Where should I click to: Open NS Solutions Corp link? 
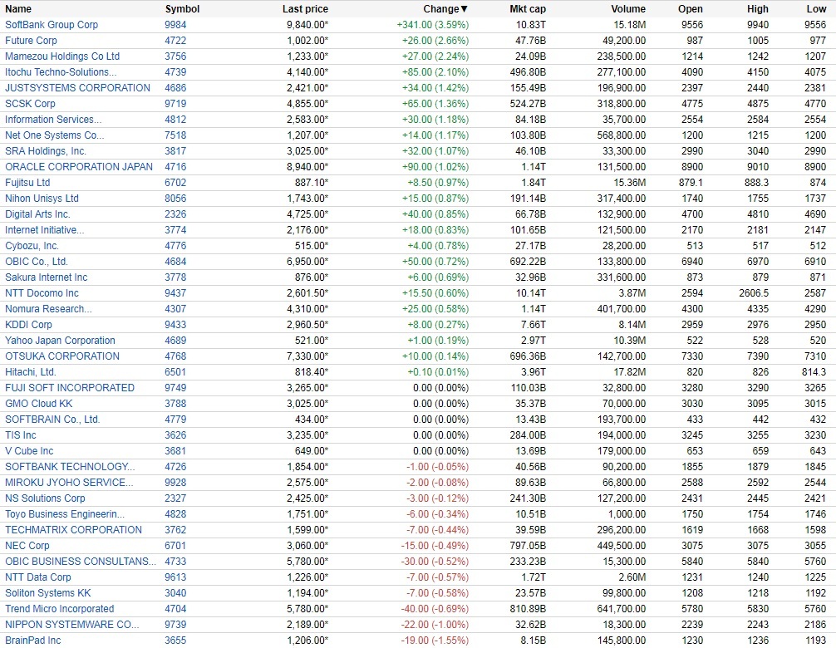46,498
